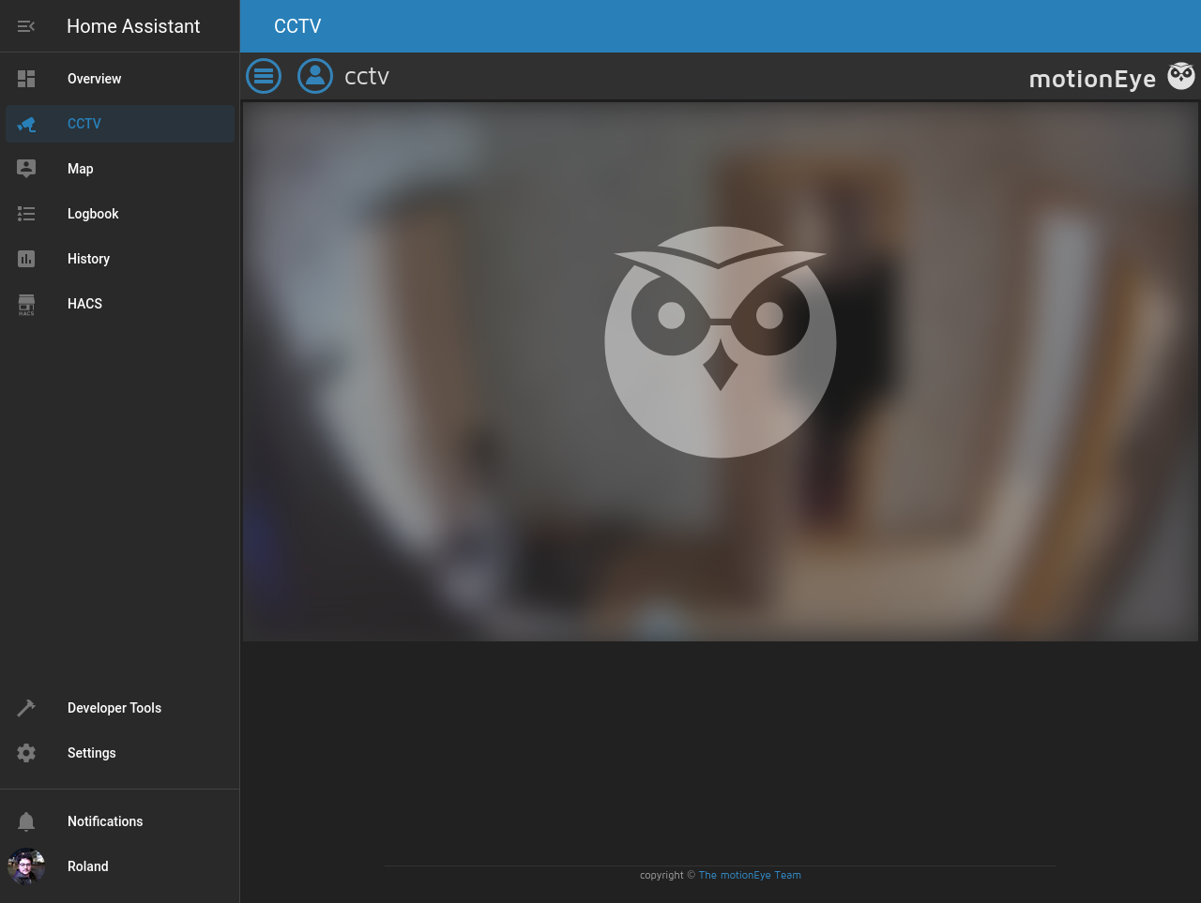Image resolution: width=1201 pixels, height=903 pixels.
Task: Open Roland user profile
Action: 120,866
